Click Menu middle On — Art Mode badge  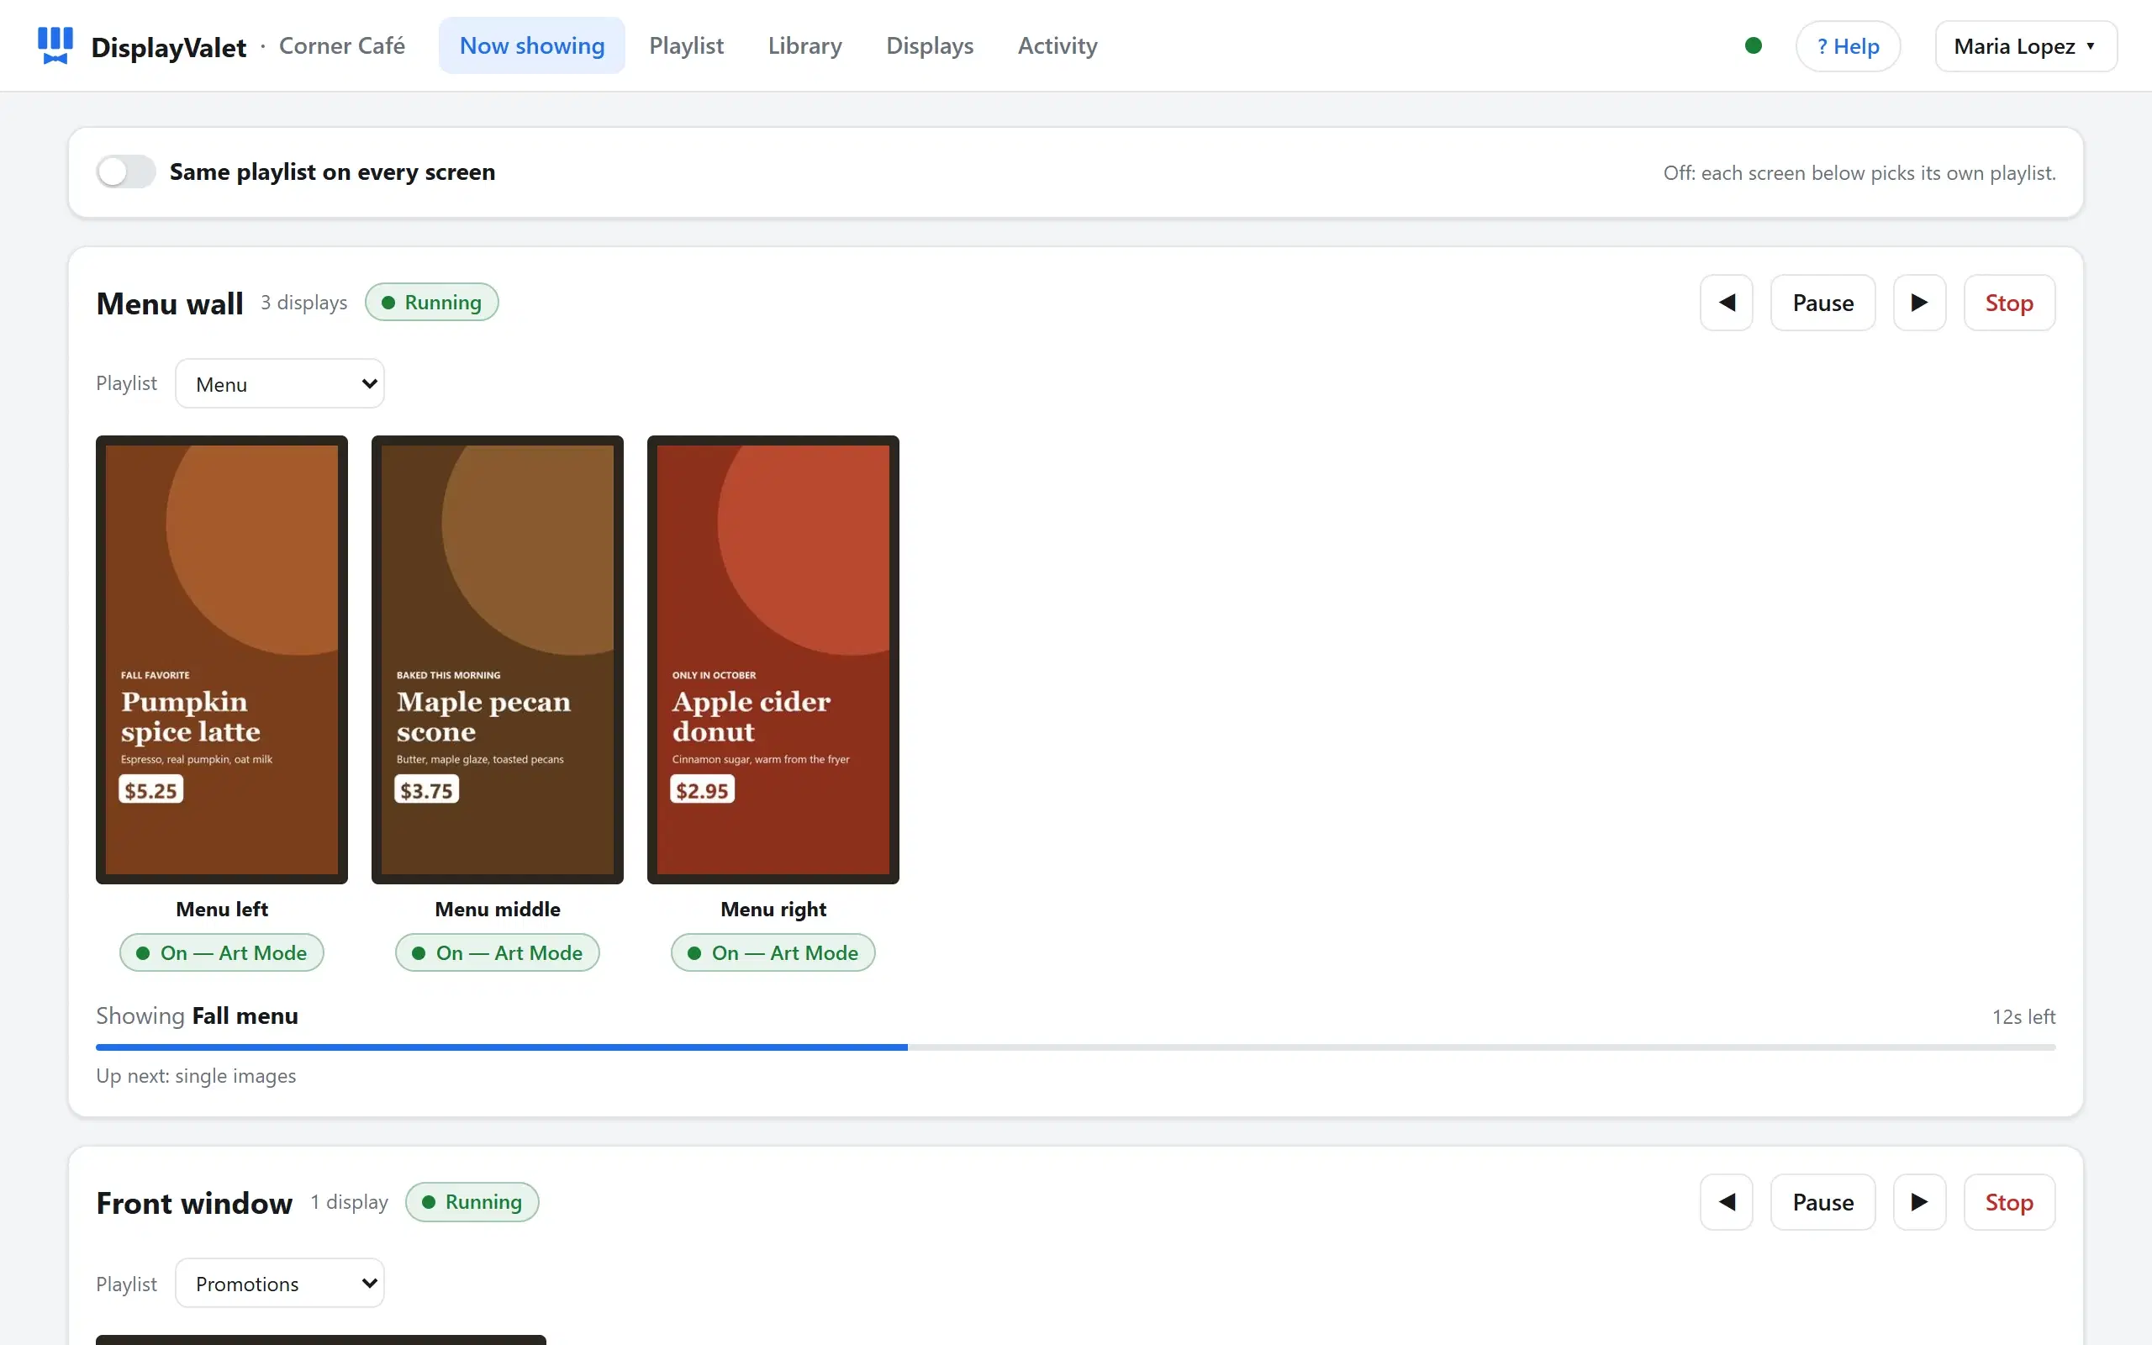(x=497, y=952)
